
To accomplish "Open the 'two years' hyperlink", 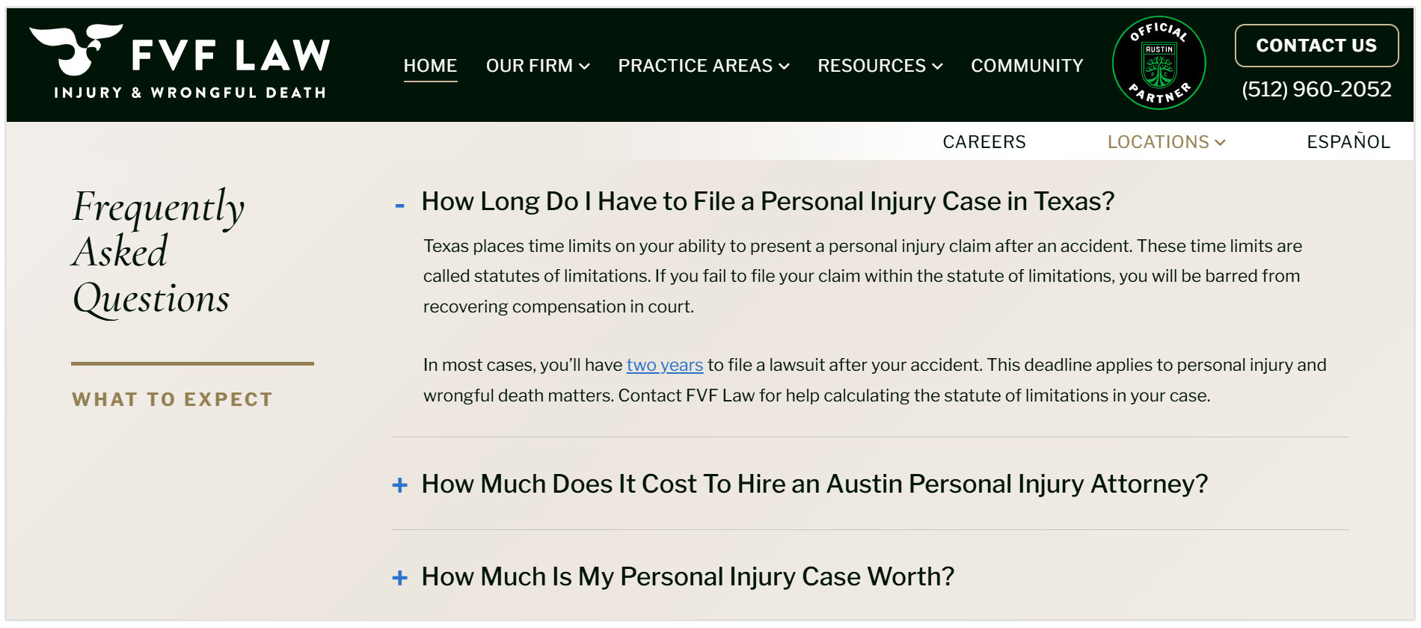I will tap(664, 366).
